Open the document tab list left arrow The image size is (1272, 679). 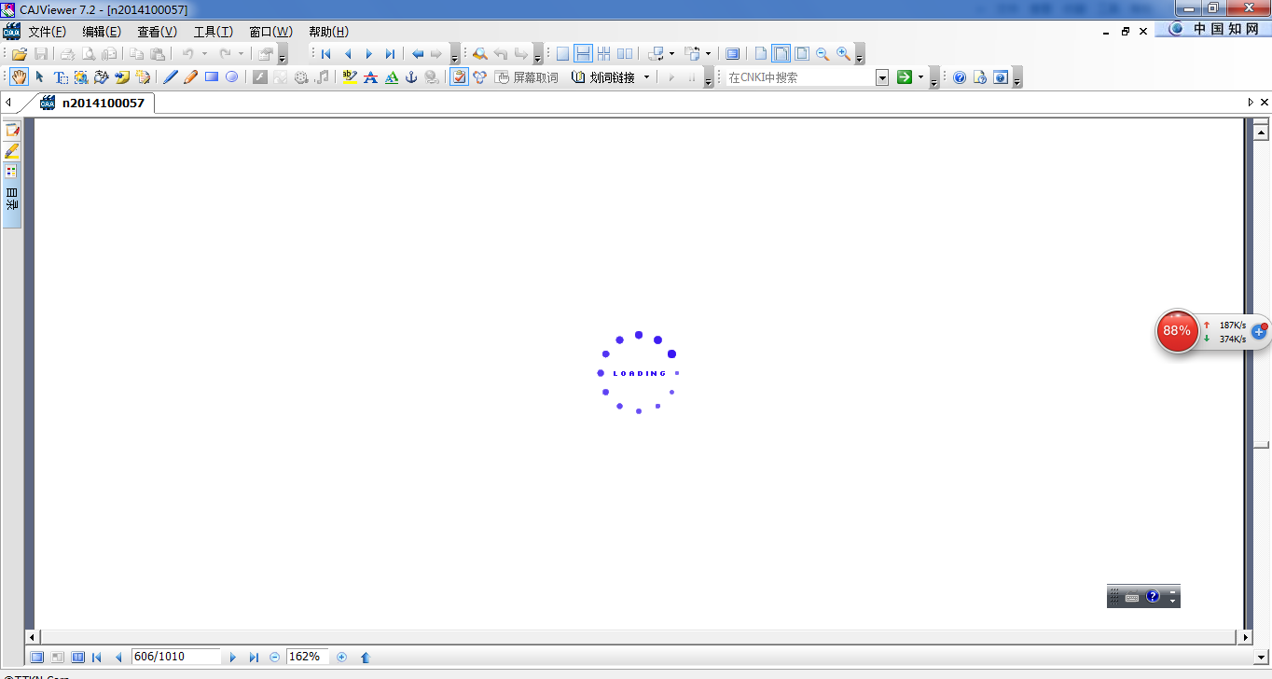coord(8,103)
